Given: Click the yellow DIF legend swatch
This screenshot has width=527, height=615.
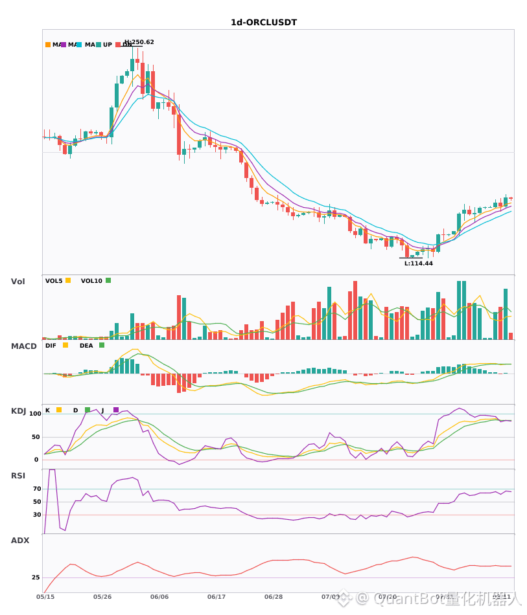Looking at the screenshot, I should coord(65,345).
